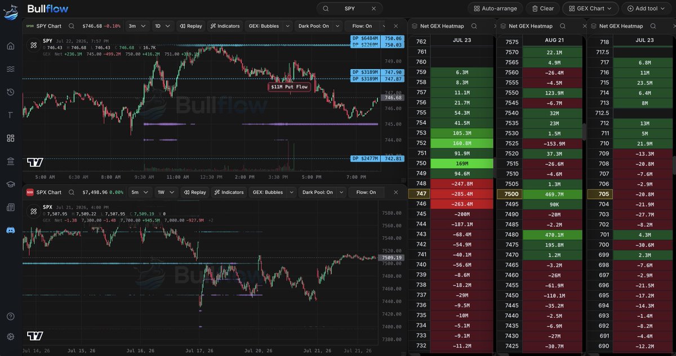
Task: Select the SPX Chart panel title
Action: click(49, 192)
